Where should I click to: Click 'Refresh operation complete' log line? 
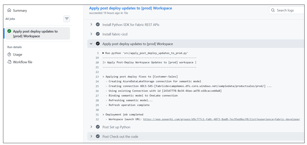click(x=127, y=105)
